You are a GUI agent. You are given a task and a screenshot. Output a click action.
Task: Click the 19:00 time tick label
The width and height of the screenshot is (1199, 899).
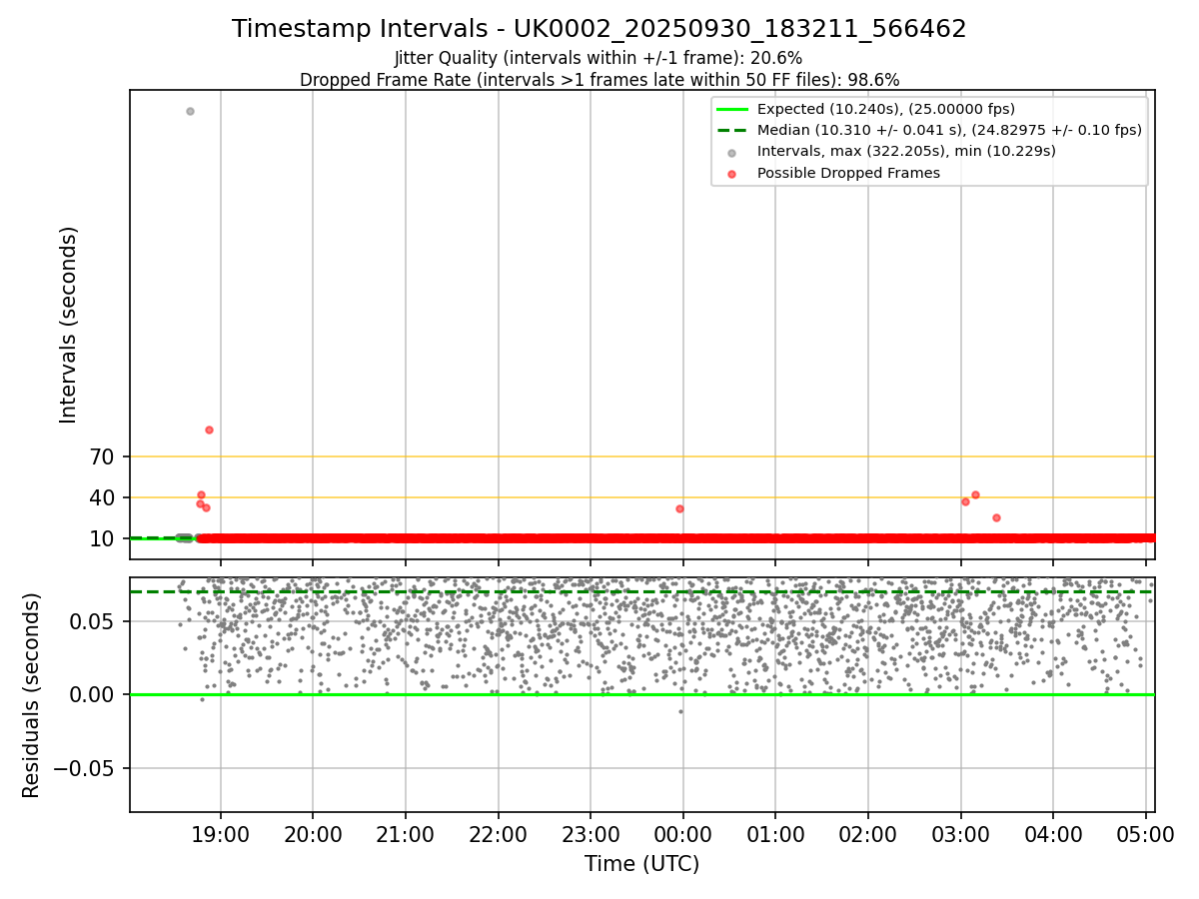220,833
